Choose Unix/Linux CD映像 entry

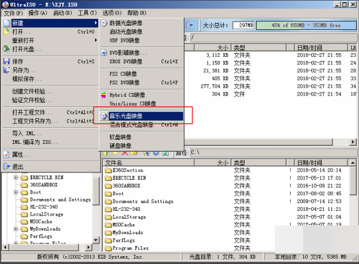(x=141, y=103)
